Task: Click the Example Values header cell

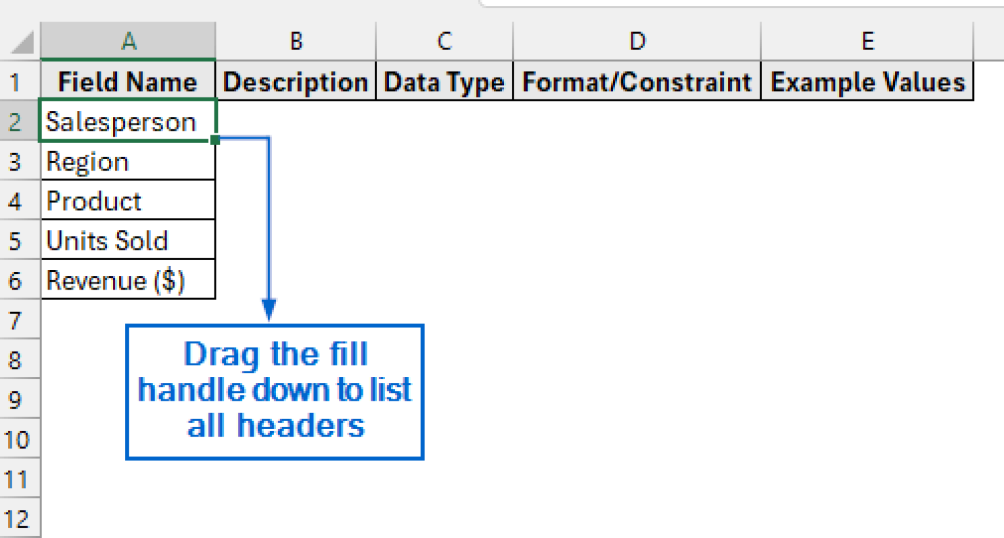Action: coord(867,81)
